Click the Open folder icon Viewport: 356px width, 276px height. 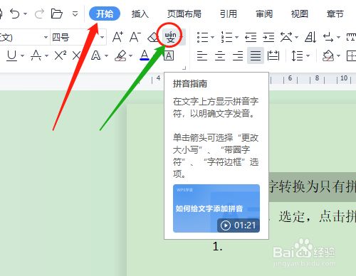point(57,14)
